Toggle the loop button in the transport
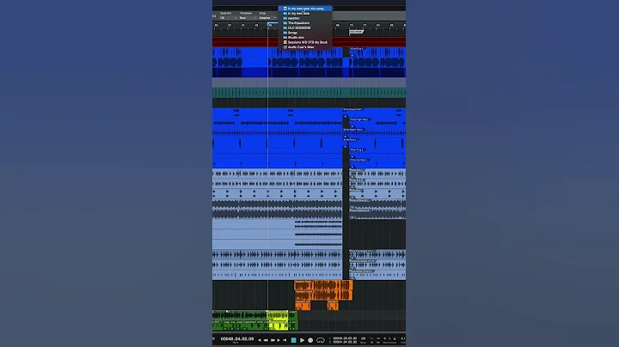Screen dimensions: 619x347 click(320, 340)
